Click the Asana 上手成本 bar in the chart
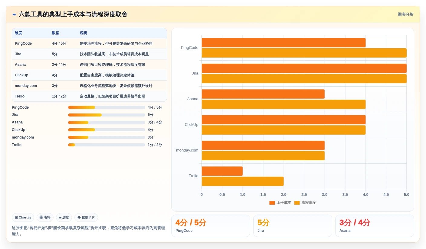The height and width of the screenshot is (249, 426). click(263, 94)
